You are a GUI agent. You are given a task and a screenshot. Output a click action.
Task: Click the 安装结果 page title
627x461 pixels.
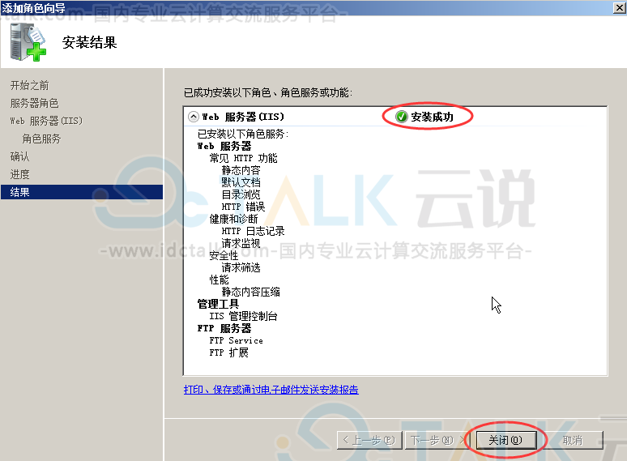pyautogui.click(x=90, y=42)
